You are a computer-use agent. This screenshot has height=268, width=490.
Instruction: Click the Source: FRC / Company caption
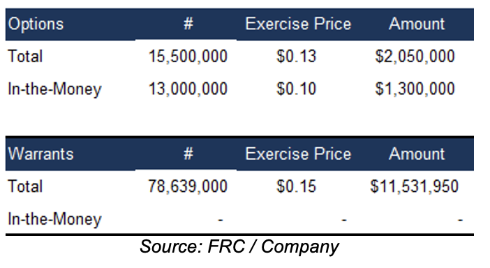pyautogui.click(x=239, y=247)
